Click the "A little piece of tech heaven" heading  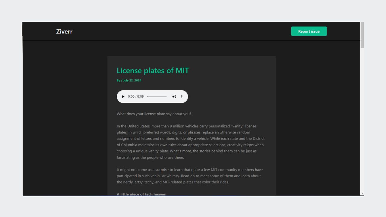click(x=141, y=194)
